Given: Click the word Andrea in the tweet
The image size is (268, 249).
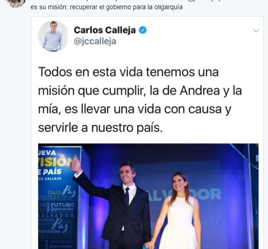Looking at the screenshot, I should 200,90.
